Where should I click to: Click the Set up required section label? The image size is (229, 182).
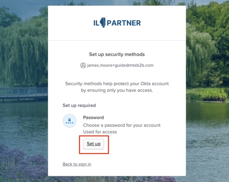click(x=79, y=105)
